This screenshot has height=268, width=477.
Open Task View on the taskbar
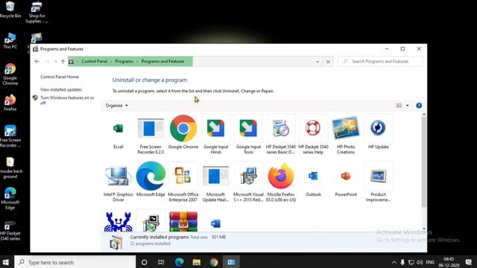click(161, 262)
